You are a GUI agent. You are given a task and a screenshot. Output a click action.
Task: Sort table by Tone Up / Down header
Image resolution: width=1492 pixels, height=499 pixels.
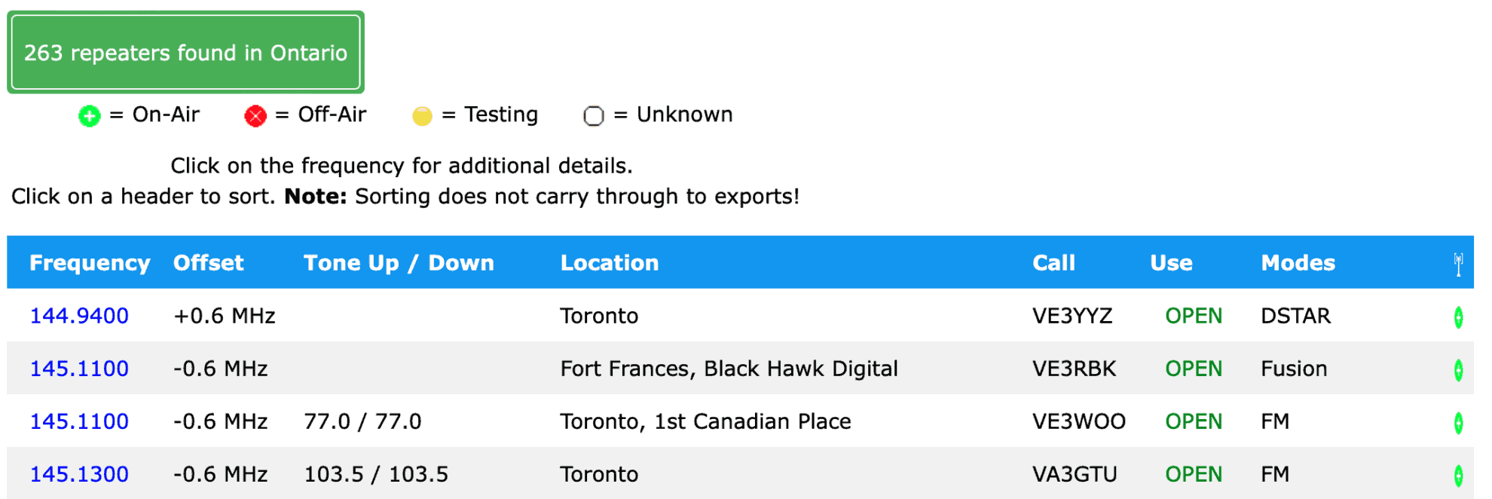click(399, 263)
